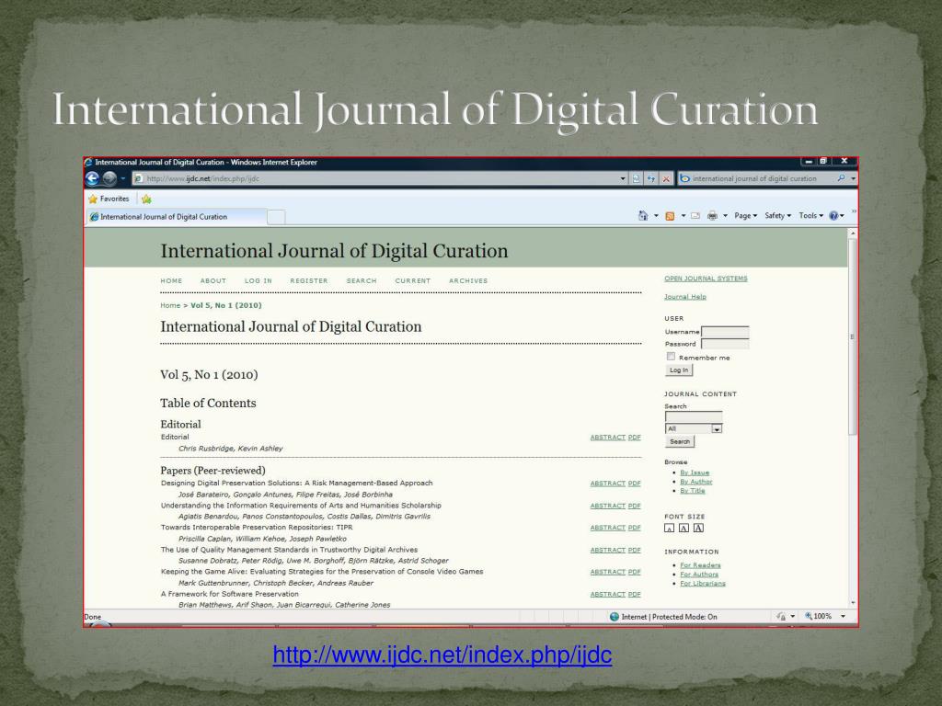Open the search provider dropdown arrow
This screenshot has height=706, width=942.
pos(853,178)
